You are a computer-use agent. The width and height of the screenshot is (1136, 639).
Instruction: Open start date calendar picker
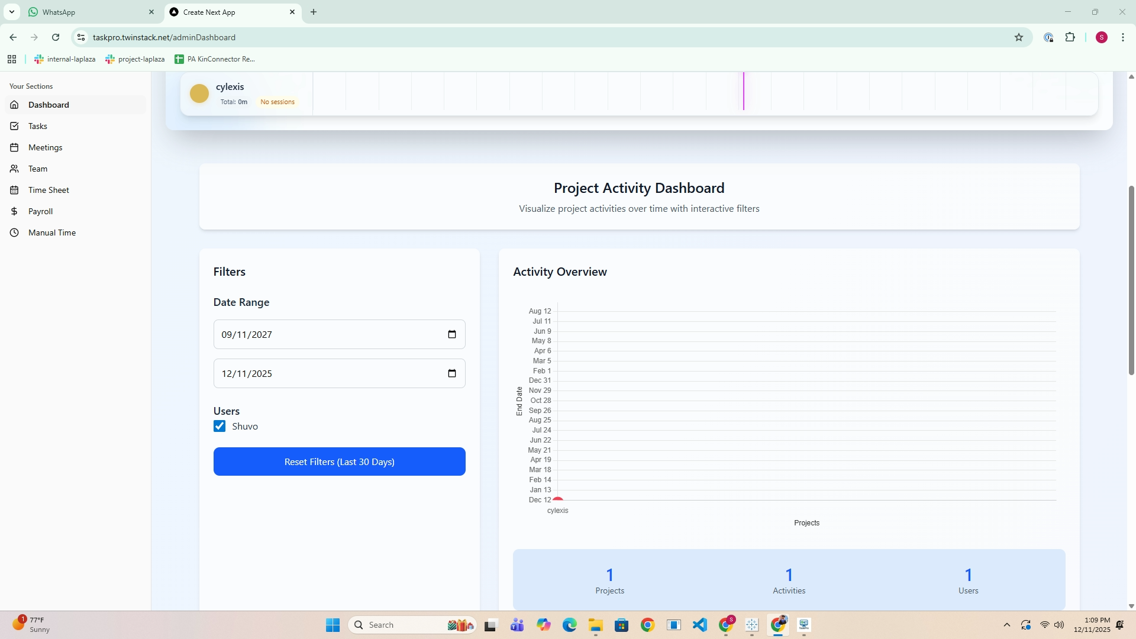[452, 334]
